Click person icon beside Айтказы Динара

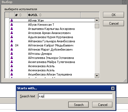pos(12,53)
